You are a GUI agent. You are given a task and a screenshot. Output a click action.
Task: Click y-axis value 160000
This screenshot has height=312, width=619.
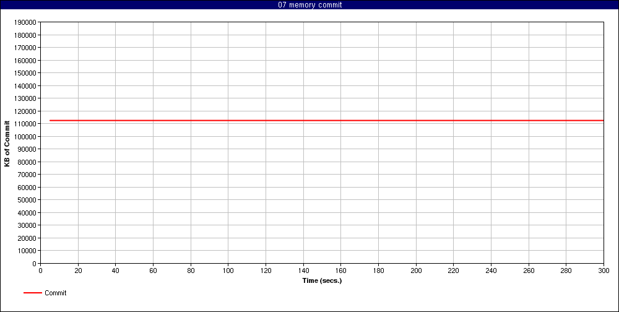tap(25, 61)
